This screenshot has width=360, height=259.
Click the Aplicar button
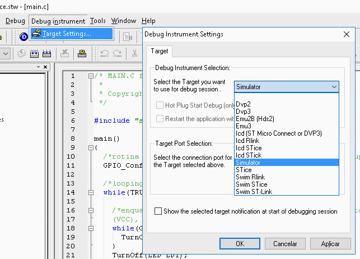[x=330, y=244]
